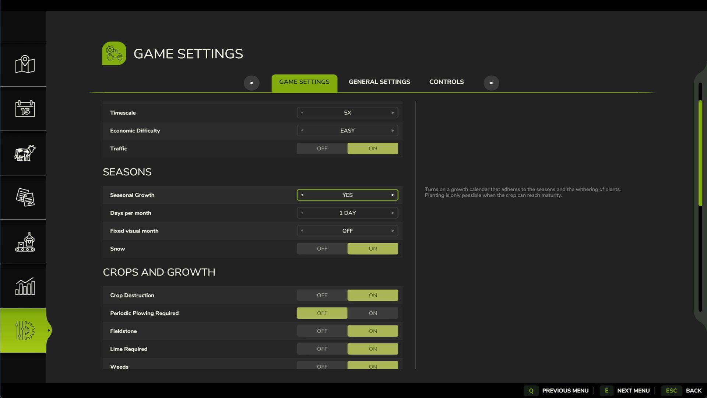
Task: Open the production chains factory icon
Action: coord(25,242)
